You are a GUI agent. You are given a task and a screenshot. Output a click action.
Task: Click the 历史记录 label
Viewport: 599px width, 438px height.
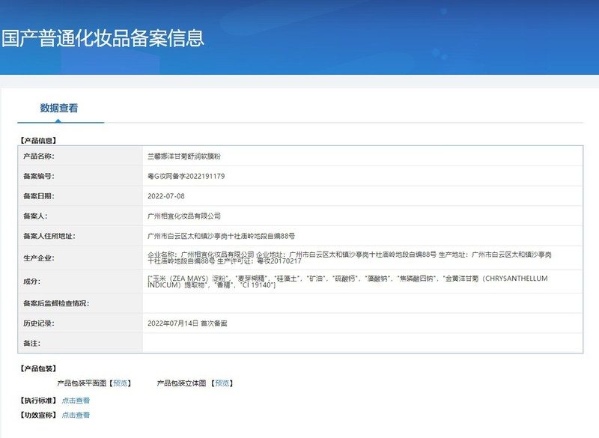tap(39, 323)
